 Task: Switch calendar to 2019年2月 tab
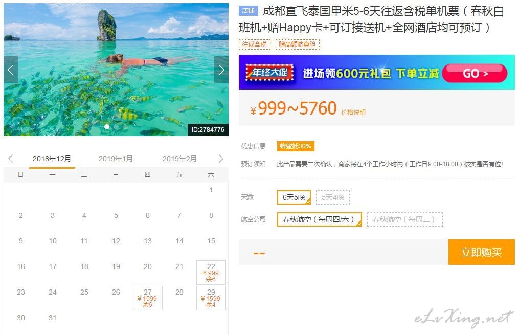tap(179, 159)
